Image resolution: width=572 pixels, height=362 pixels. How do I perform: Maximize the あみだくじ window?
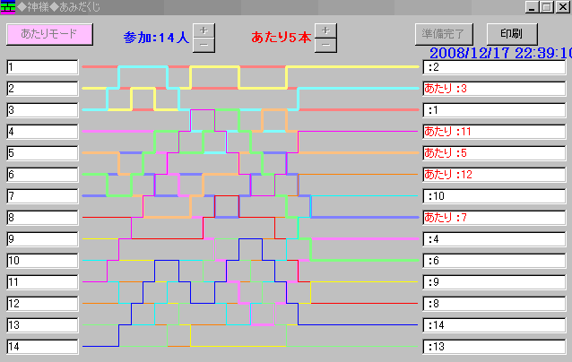[x=547, y=7]
